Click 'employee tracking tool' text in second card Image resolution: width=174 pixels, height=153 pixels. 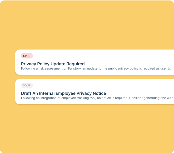click(x=74, y=98)
